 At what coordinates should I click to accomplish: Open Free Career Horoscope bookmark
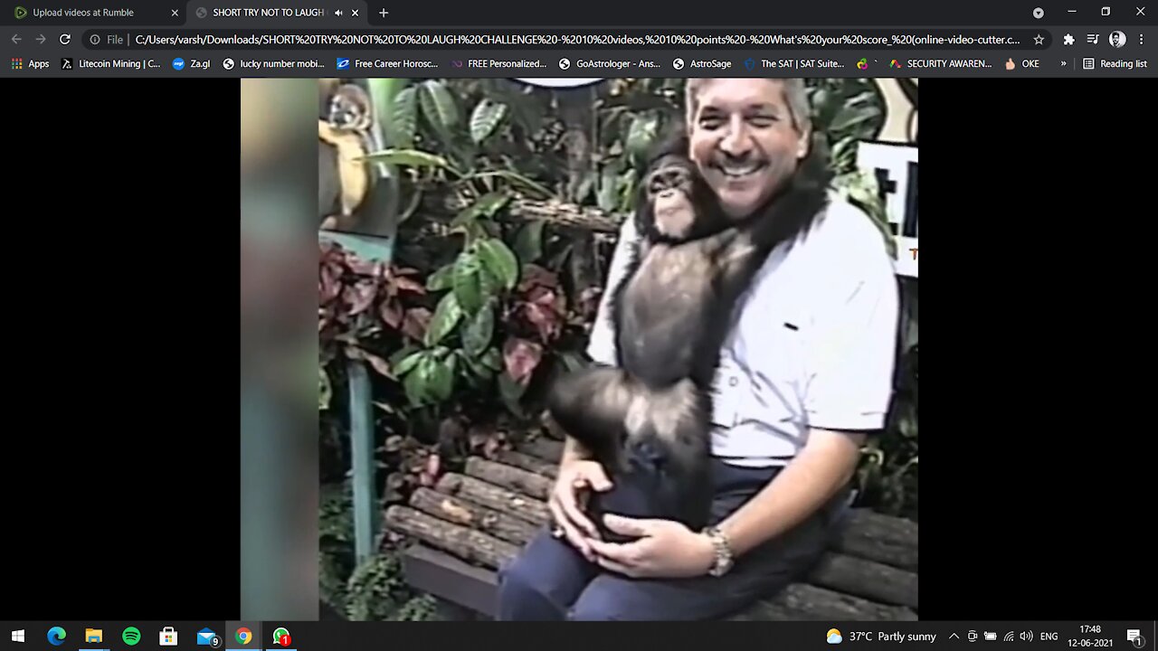tap(387, 63)
